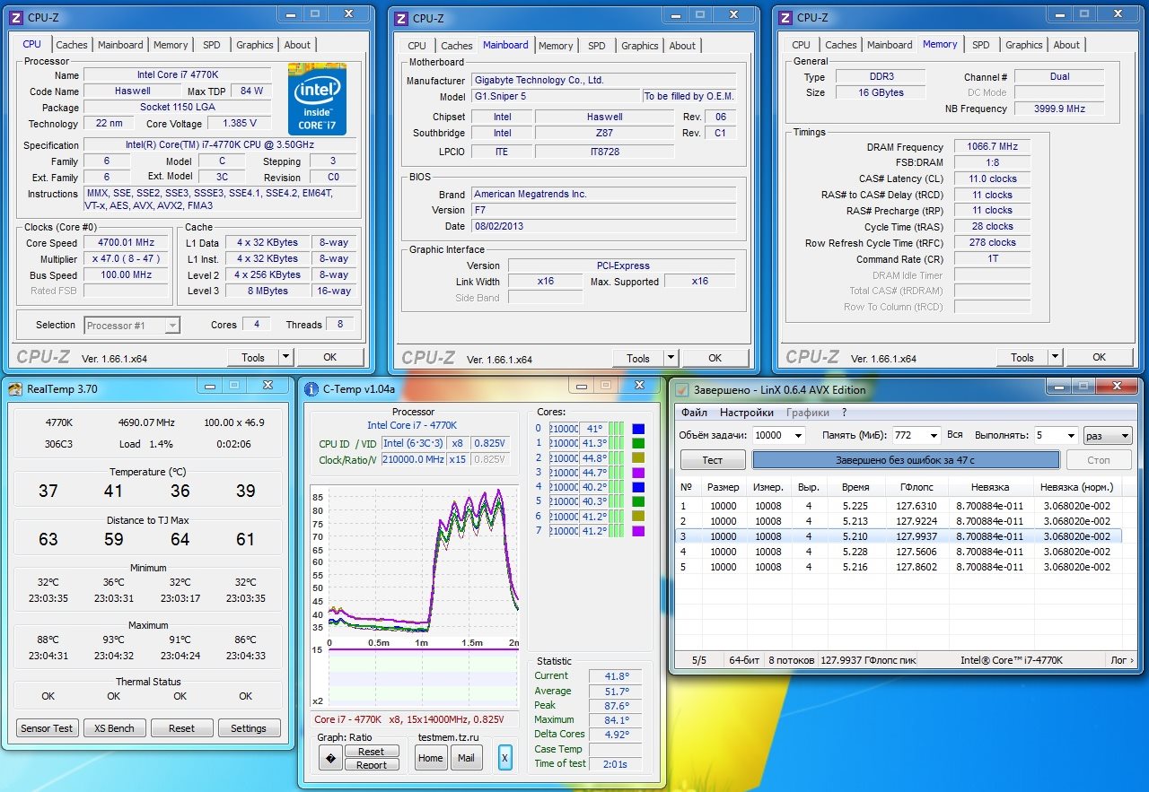Open the Настройки menu in LinX
1149x792 pixels.
click(746, 413)
